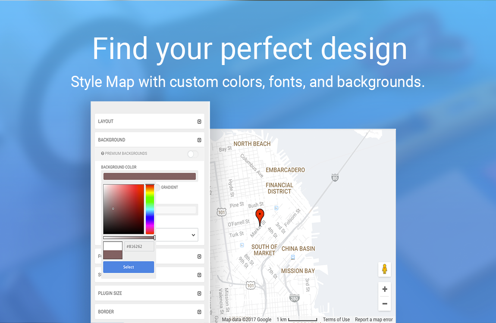Image resolution: width=496 pixels, height=323 pixels.
Task: Click the Turk St street label
Action: coord(237,235)
